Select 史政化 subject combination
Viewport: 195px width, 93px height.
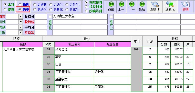click(51, 10)
